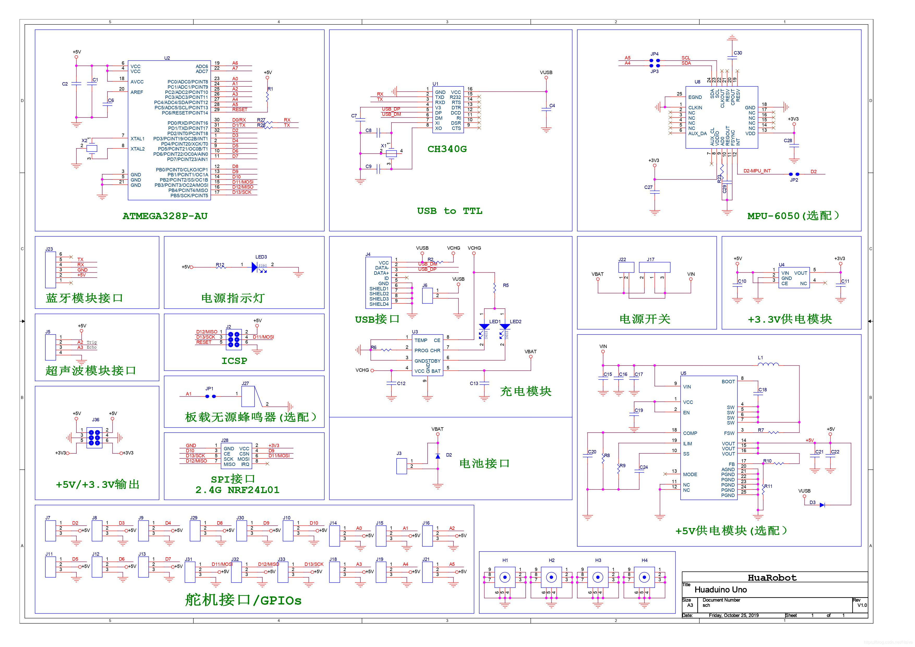Click the 'MPU-6050(选配)' block title

pyautogui.click(x=794, y=216)
